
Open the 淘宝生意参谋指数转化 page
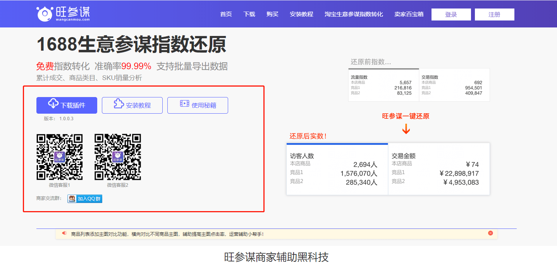point(354,14)
